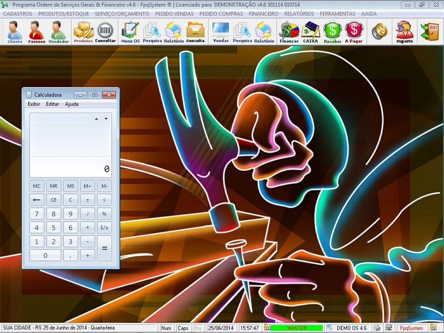This screenshot has height=333, width=444.
Task: Click the plus-minus sign button
Action: [88, 200]
